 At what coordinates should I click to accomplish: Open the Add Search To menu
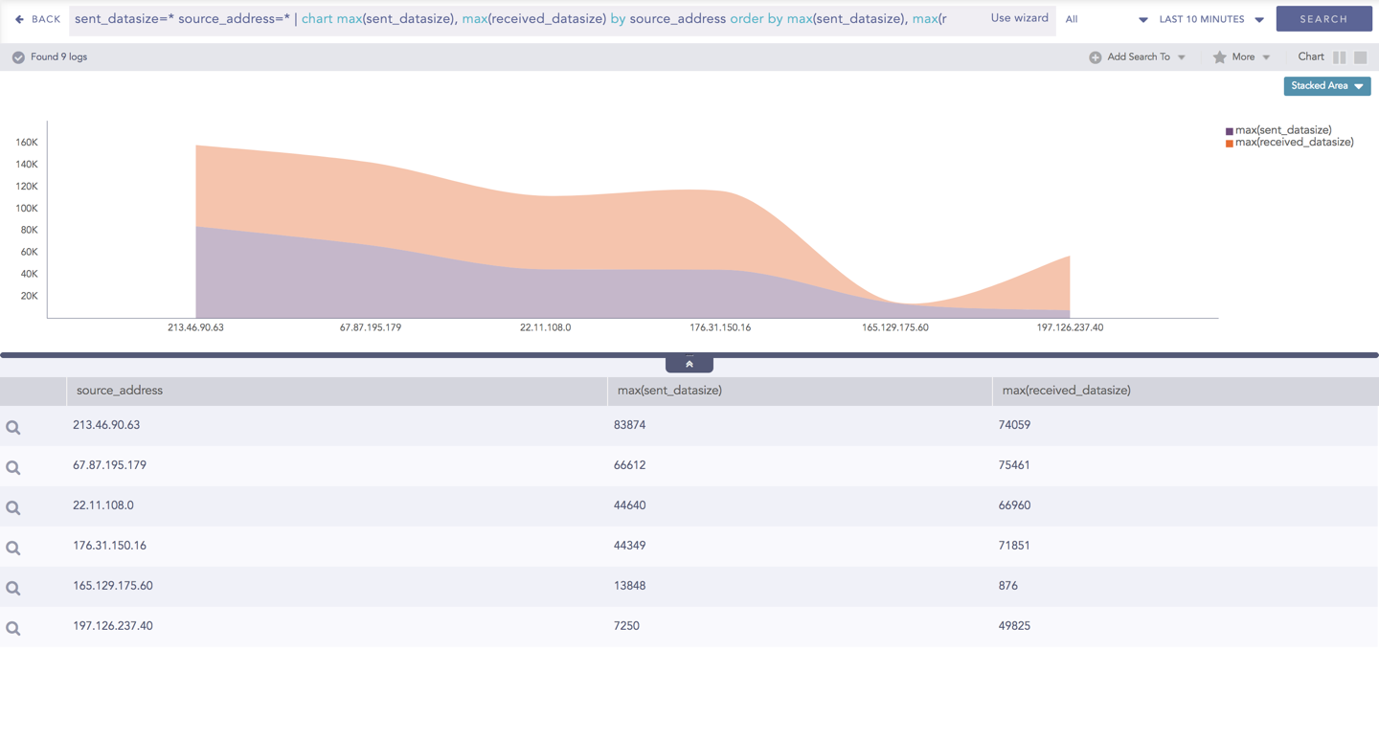coord(1139,57)
